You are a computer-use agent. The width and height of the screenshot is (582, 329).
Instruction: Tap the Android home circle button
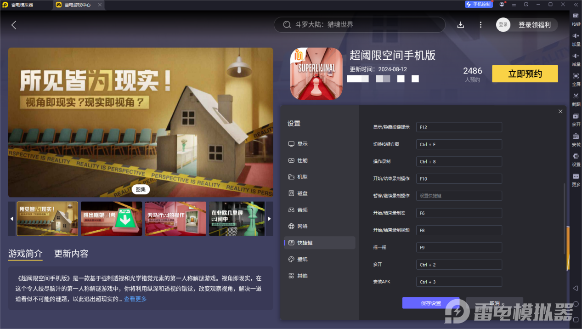tap(576, 304)
